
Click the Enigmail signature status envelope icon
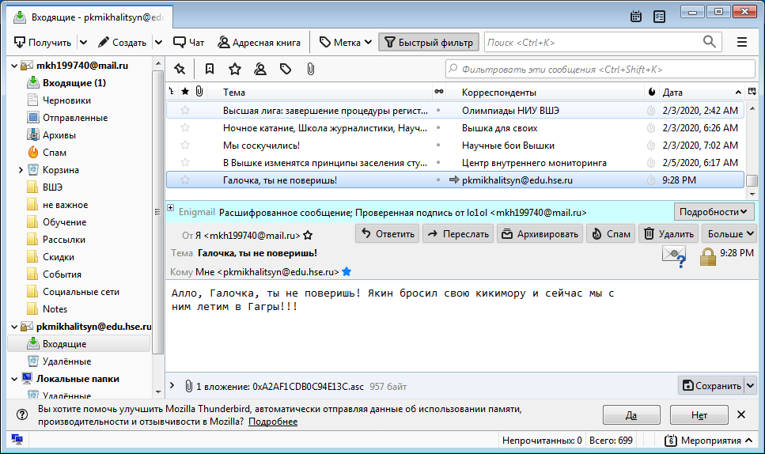[674, 256]
